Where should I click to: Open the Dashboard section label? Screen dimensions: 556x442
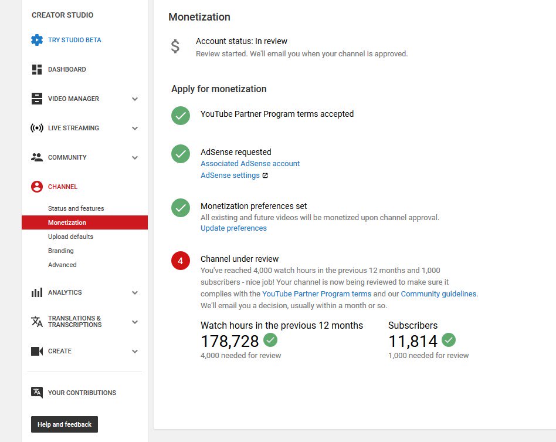point(67,69)
